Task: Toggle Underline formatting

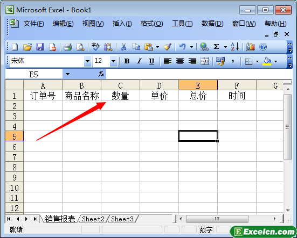Action: (151, 61)
